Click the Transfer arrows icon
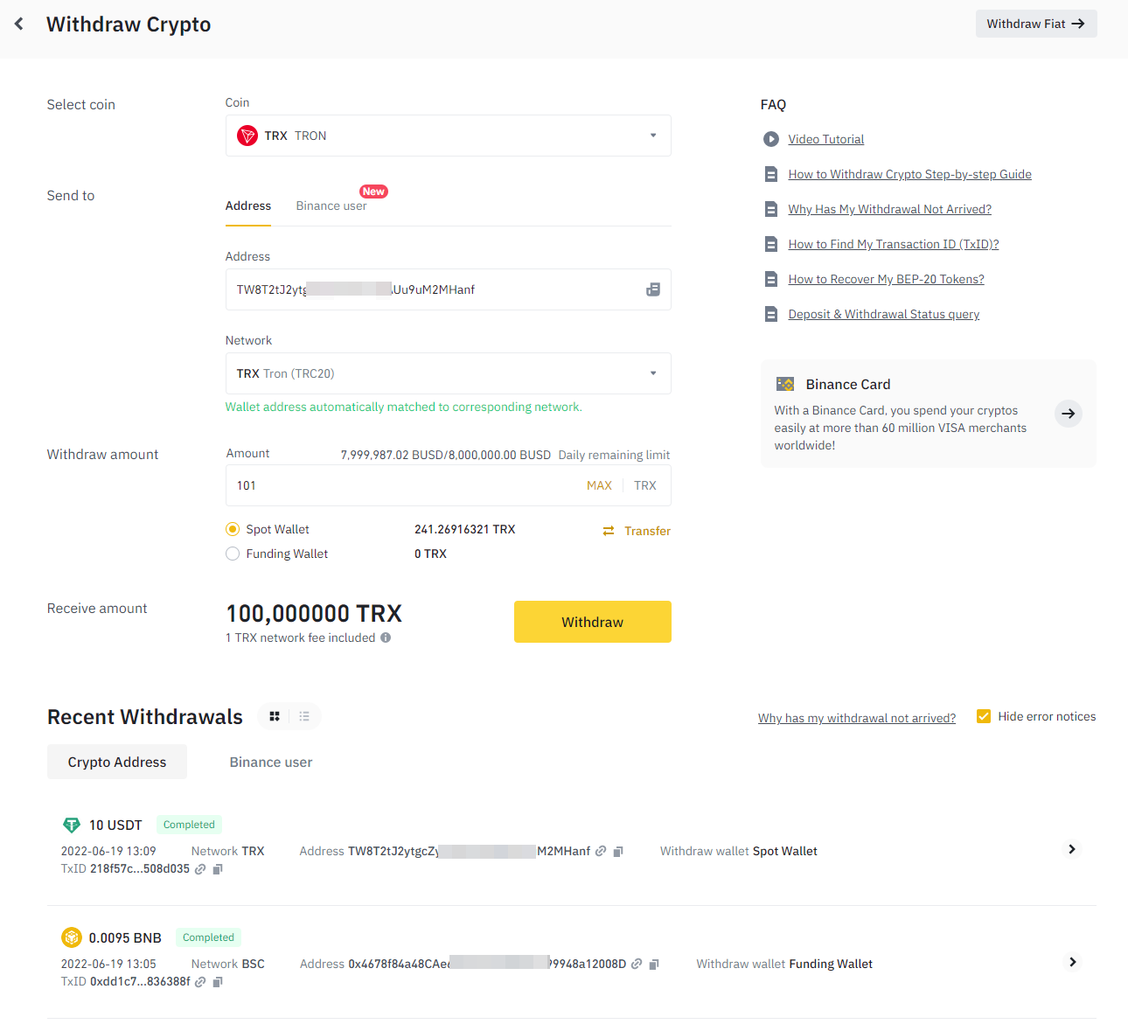The width and height of the screenshot is (1128, 1024). coord(609,531)
